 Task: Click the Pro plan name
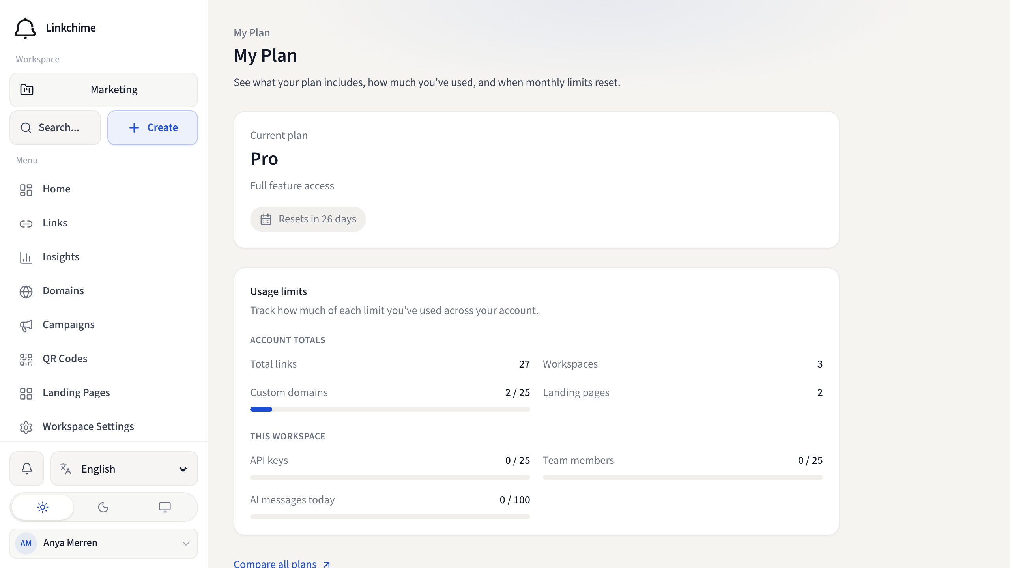[264, 159]
